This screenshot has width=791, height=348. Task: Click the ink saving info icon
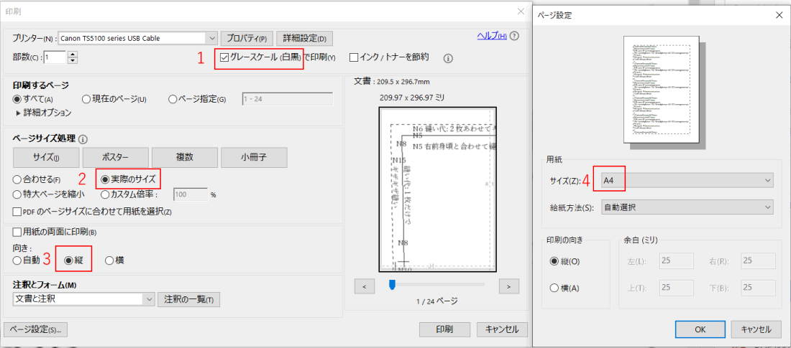click(447, 58)
